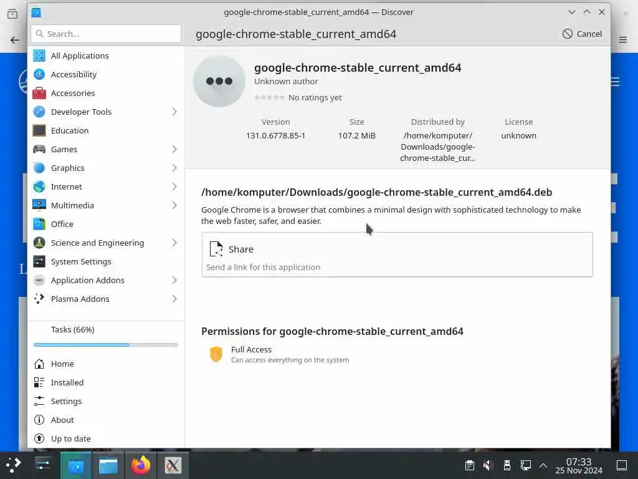Image resolution: width=638 pixels, height=479 pixels.
Task: Open the Tasks (66%) entry
Action: coord(72,329)
